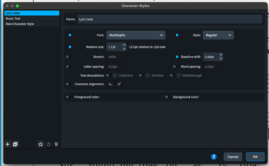Open the Style dropdown showing Regular

218,35
